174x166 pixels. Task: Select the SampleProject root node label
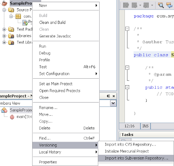(21, 3)
